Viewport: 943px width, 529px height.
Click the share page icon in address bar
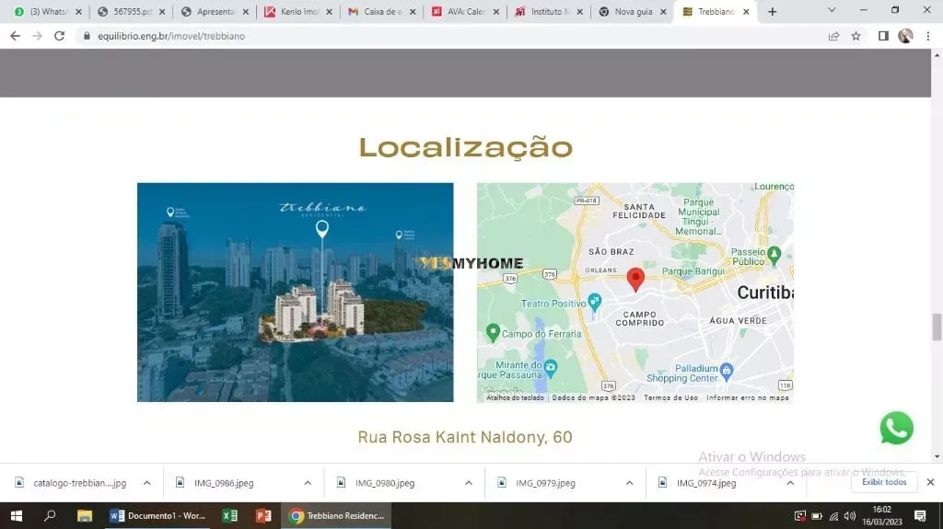pyautogui.click(x=833, y=36)
